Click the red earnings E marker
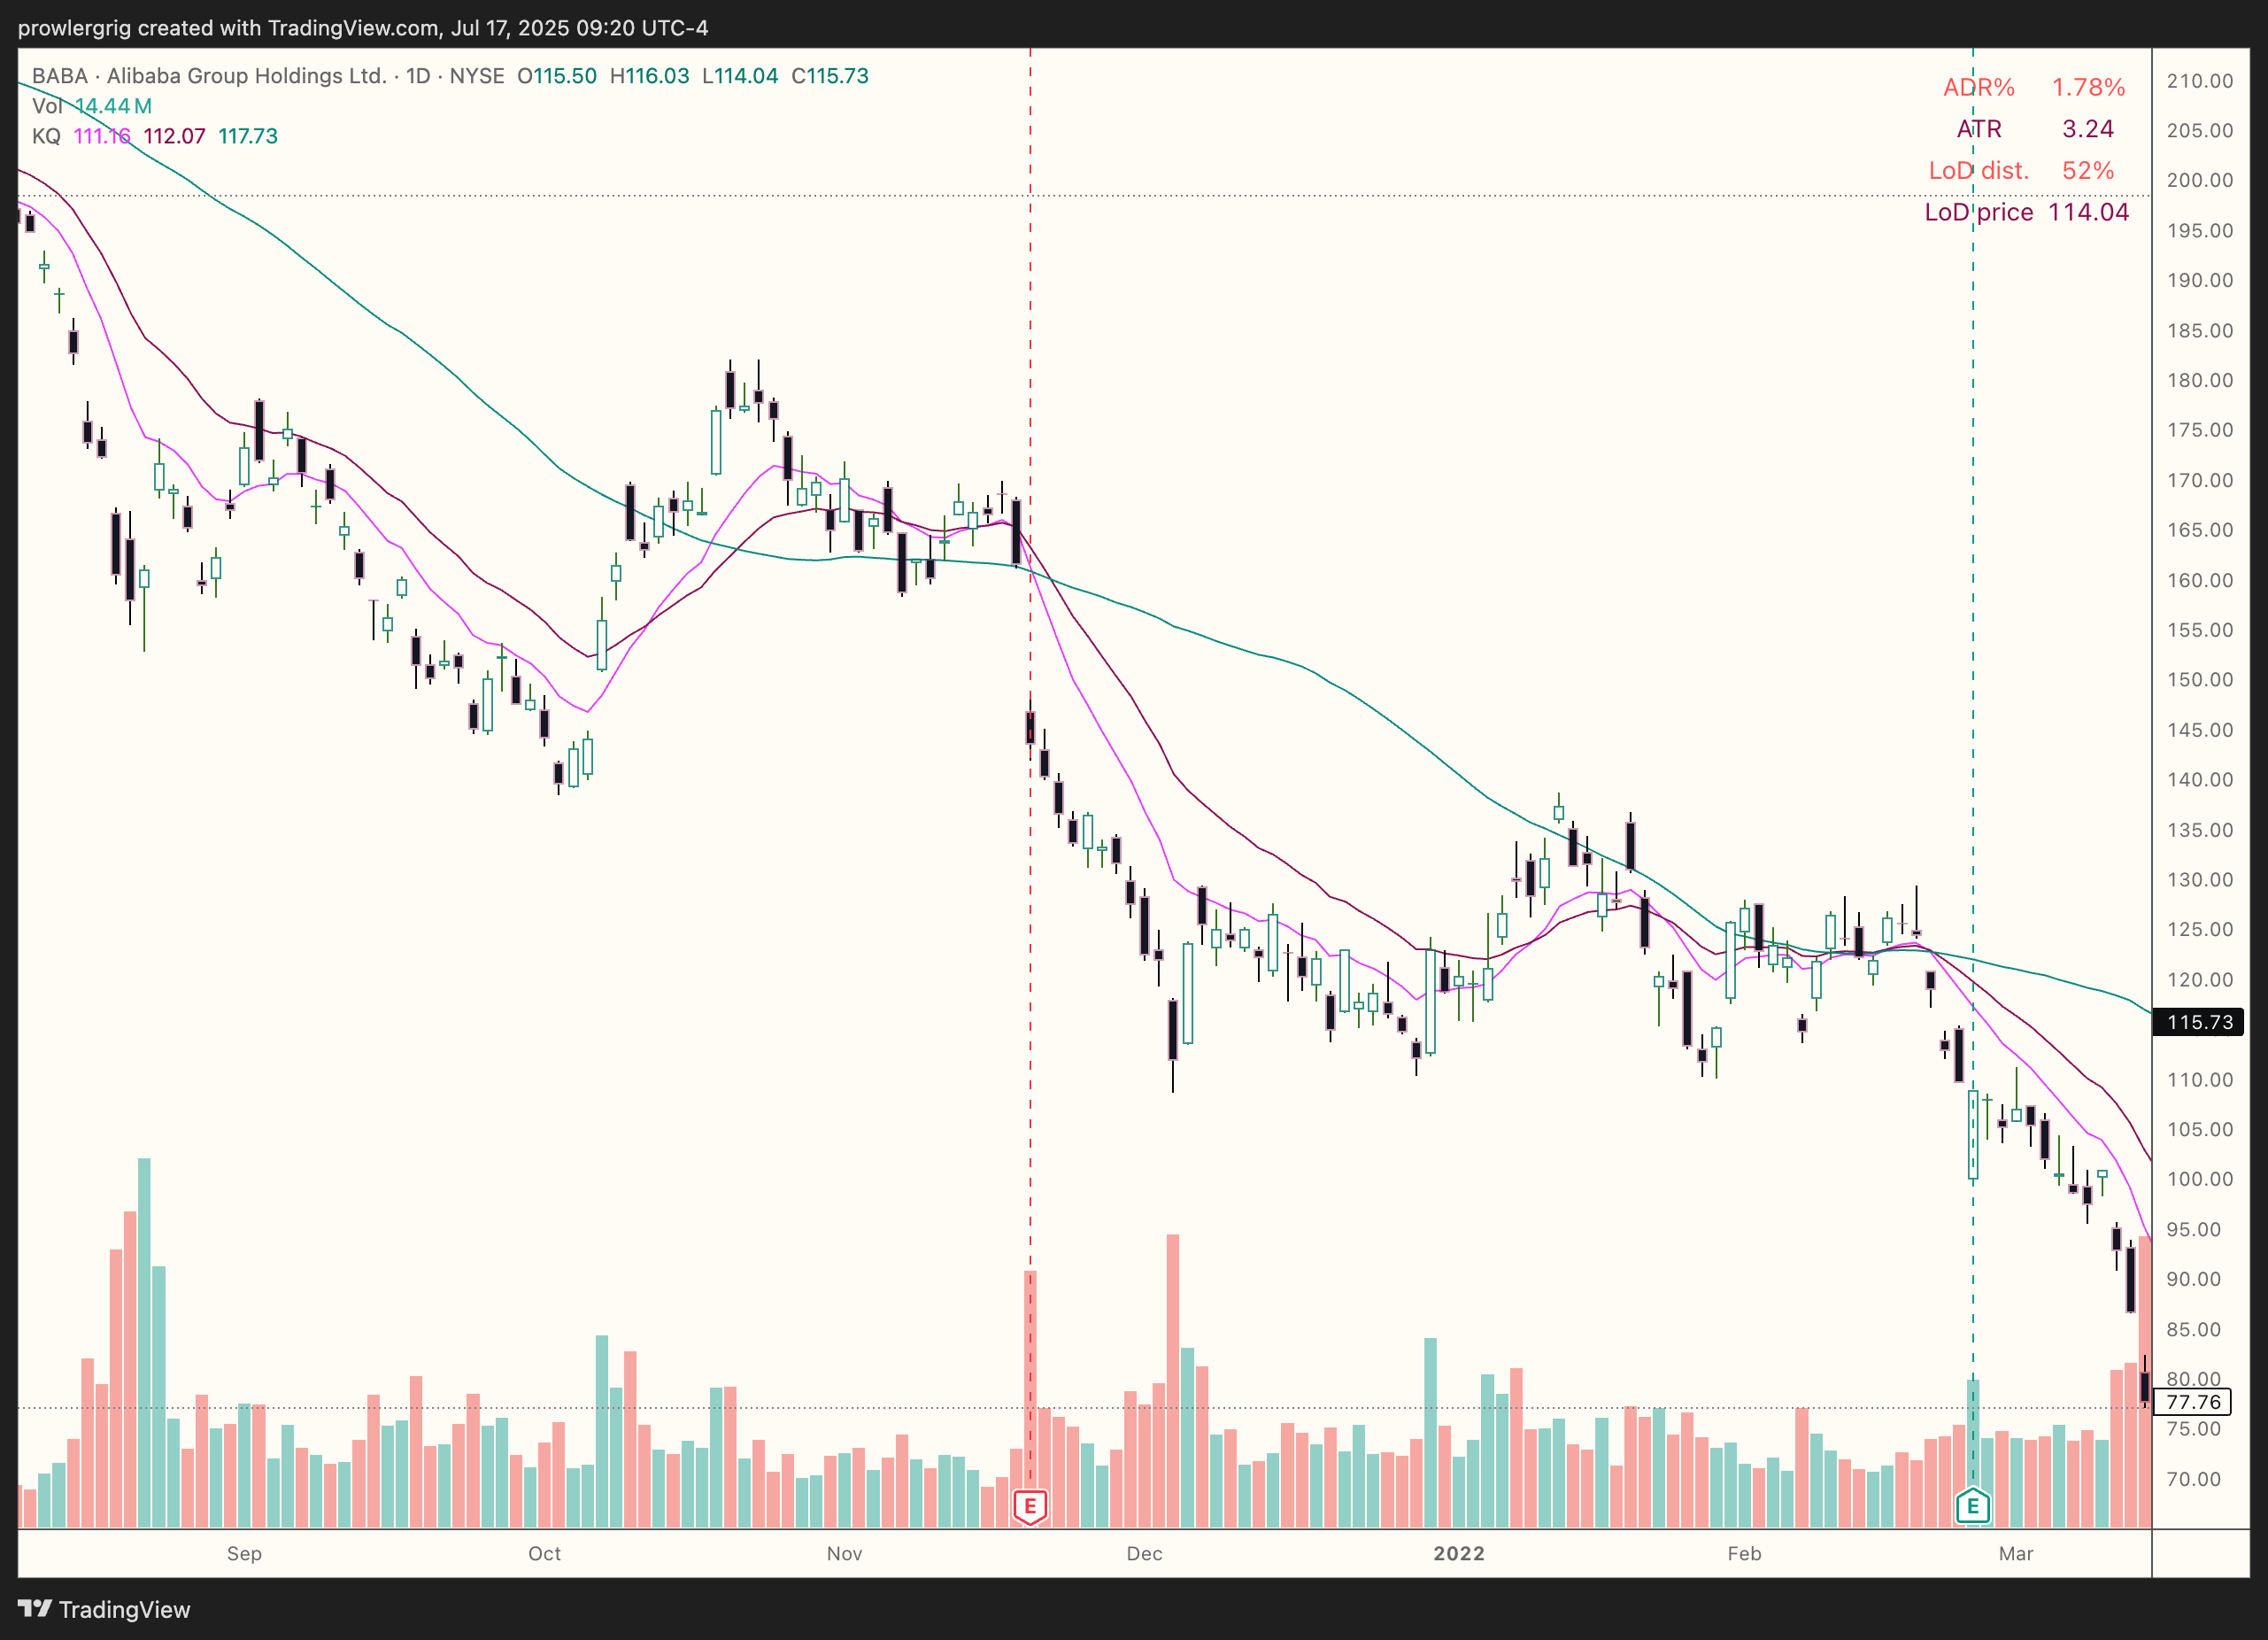 click(x=1030, y=1506)
